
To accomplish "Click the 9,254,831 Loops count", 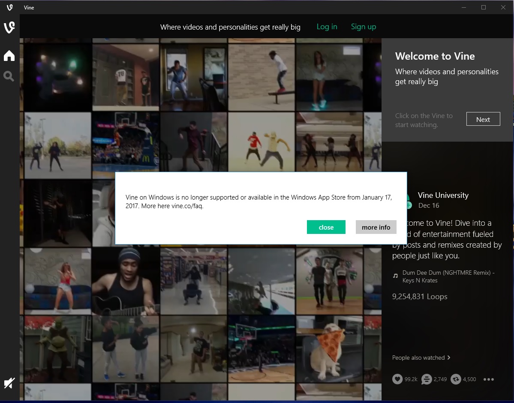I will 420,297.
